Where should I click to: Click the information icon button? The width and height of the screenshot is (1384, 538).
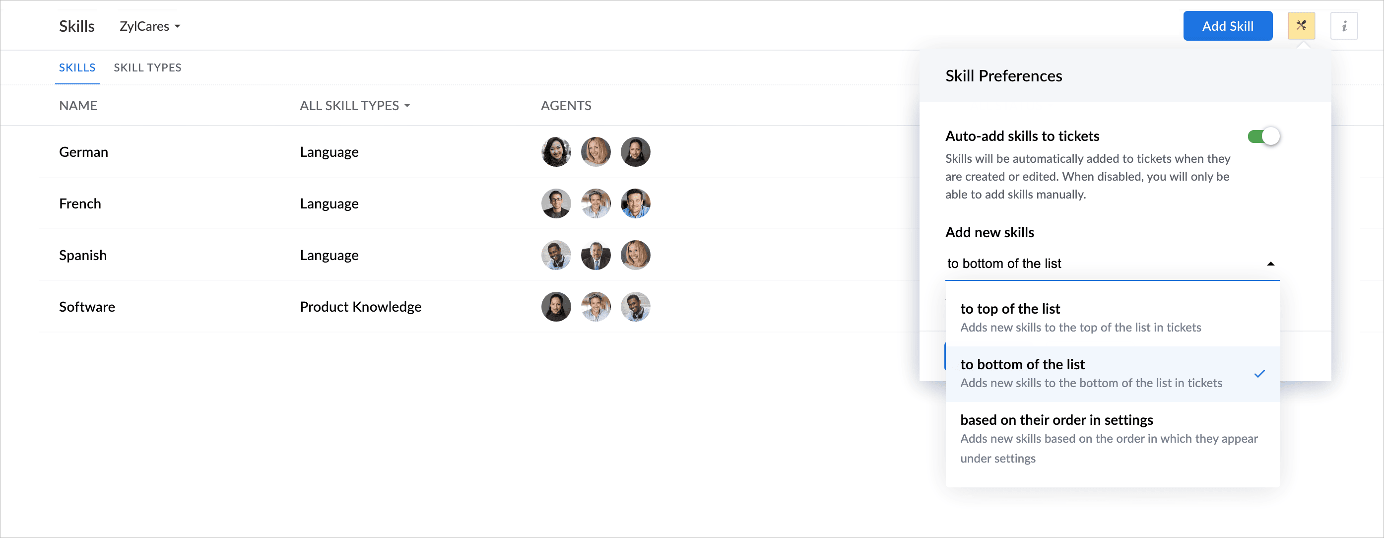click(x=1344, y=26)
